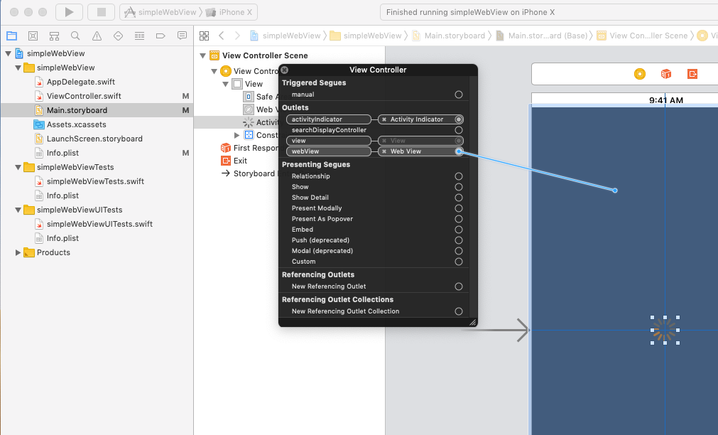Click the related items grid icon
Viewport: 718px width, 435px height.
click(x=204, y=36)
